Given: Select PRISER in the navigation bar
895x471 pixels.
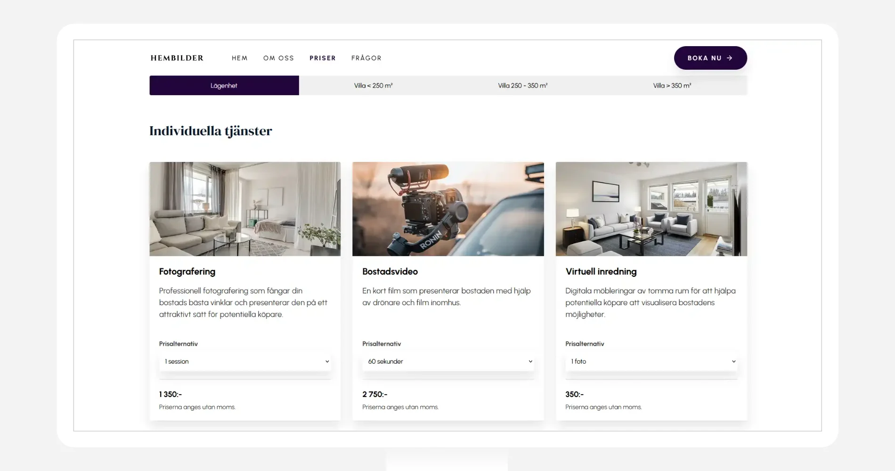Looking at the screenshot, I should (x=323, y=58).
